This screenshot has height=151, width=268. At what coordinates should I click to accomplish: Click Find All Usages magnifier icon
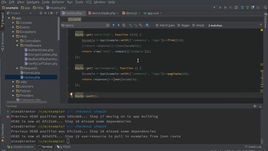tap(124, 25)
